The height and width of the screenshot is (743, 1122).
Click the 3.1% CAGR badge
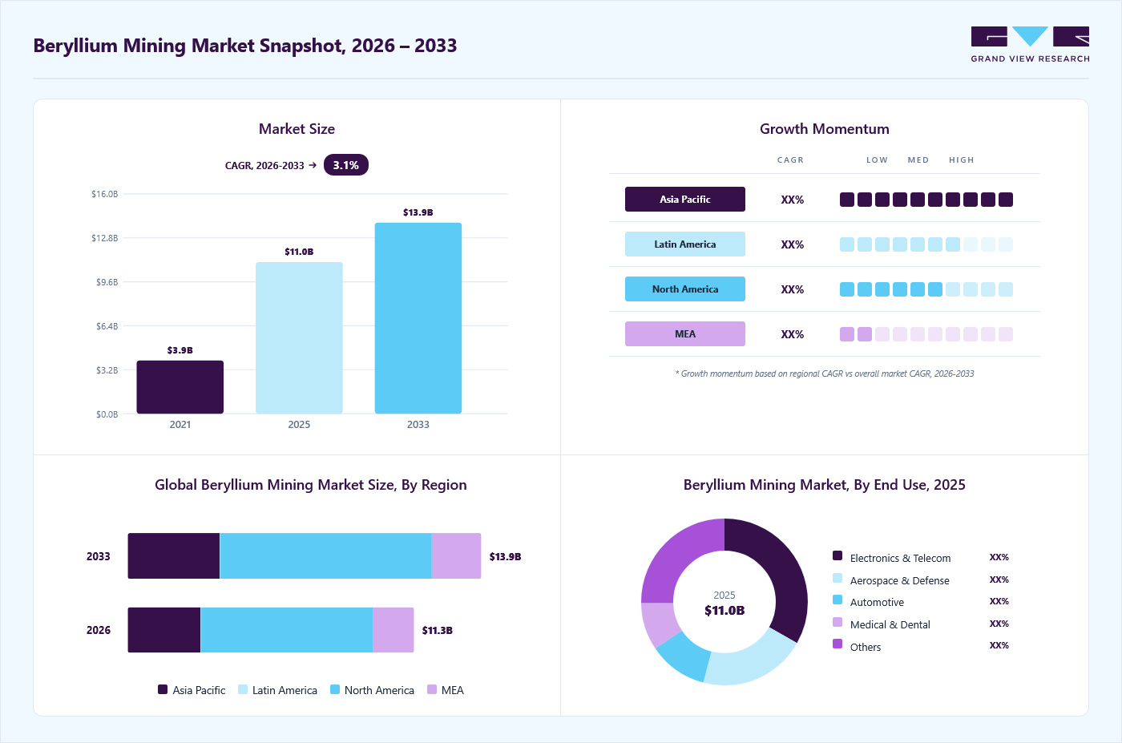(345, 165)
